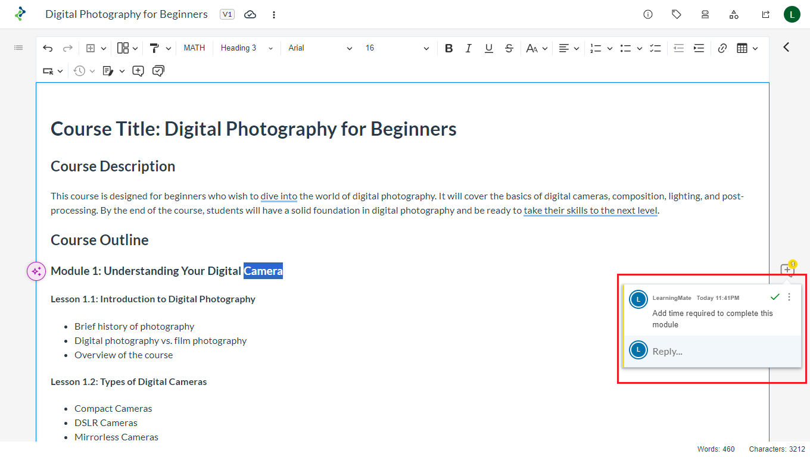
Task: Click the add comment icon in the toolbar
Action: 138,71
